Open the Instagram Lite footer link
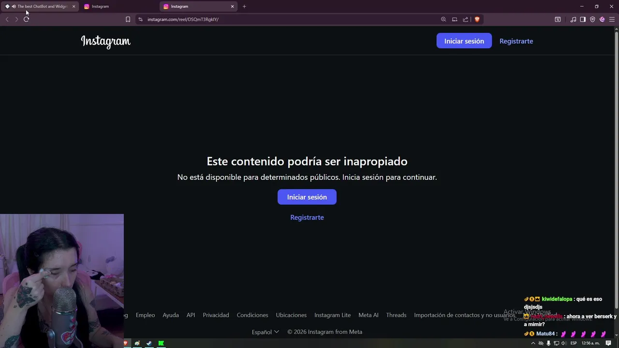Viewport: 619px width, 348px height. click(x=332, y=315)
